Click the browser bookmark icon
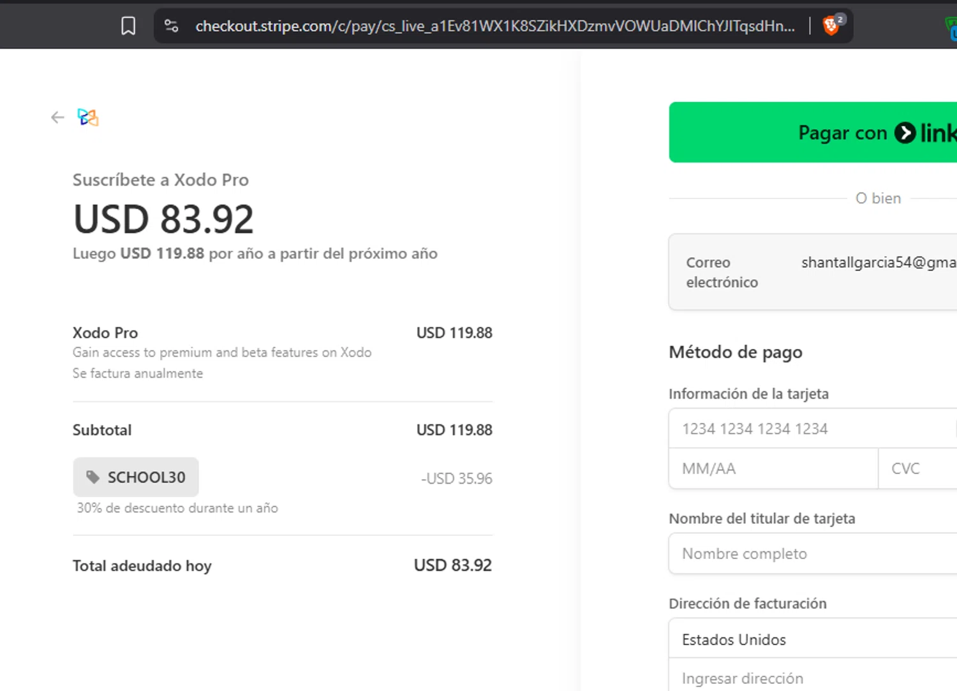Viewport: 957px width, 691px height. 128,26
